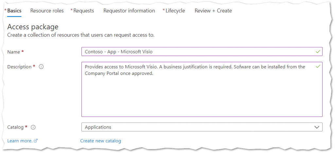
Task: Click inside the Description text area
Action: point(202,89)
